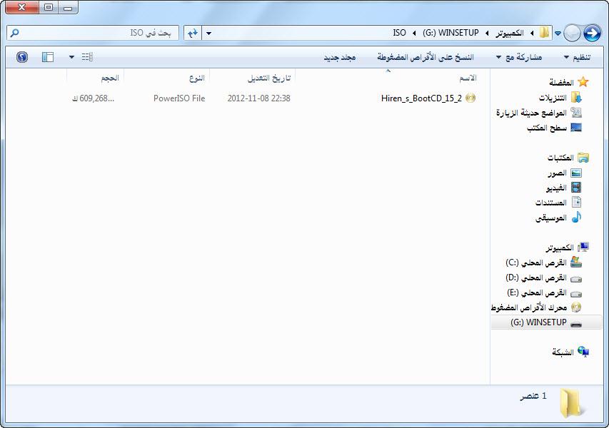Click Burn (النسخ على الأقراص المضغوطة) button
This screenshot has width=609, height=428.
pos(426,58)
